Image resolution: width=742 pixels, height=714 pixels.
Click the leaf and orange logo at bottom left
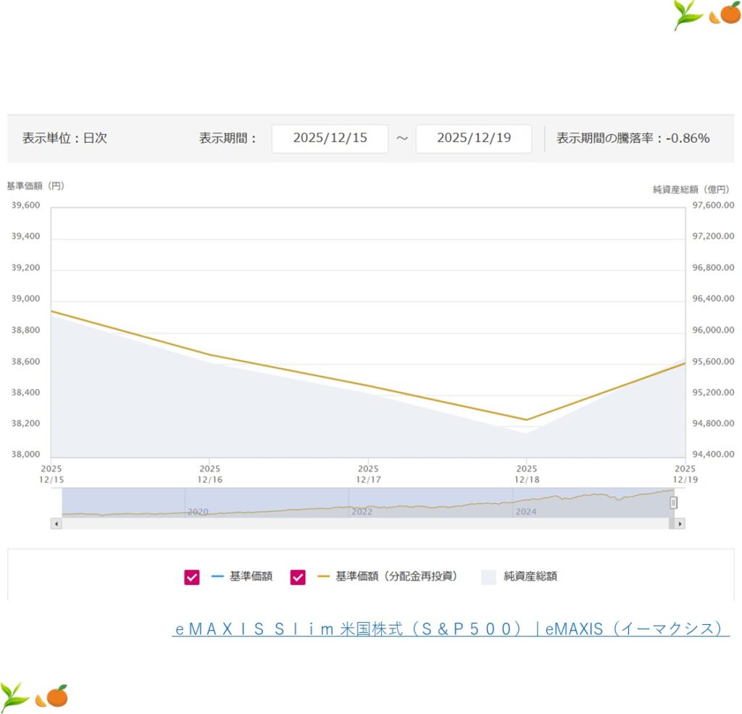[x=34, y=696]
